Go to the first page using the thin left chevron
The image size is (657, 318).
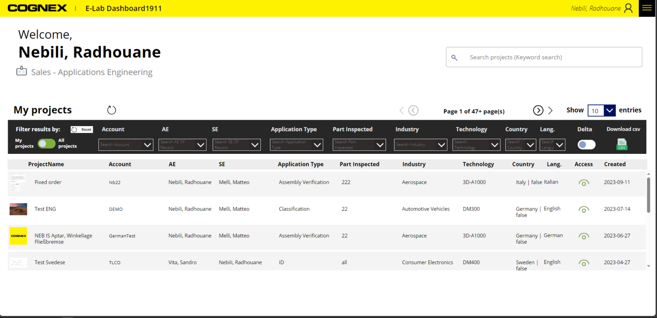(x=402, y=111)
